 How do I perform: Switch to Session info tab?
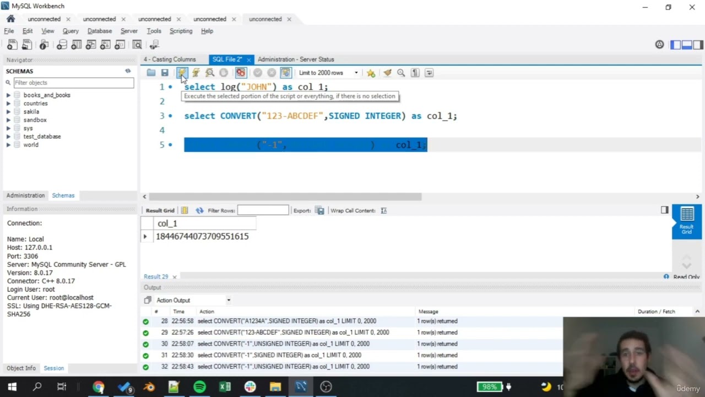[53, 368]
